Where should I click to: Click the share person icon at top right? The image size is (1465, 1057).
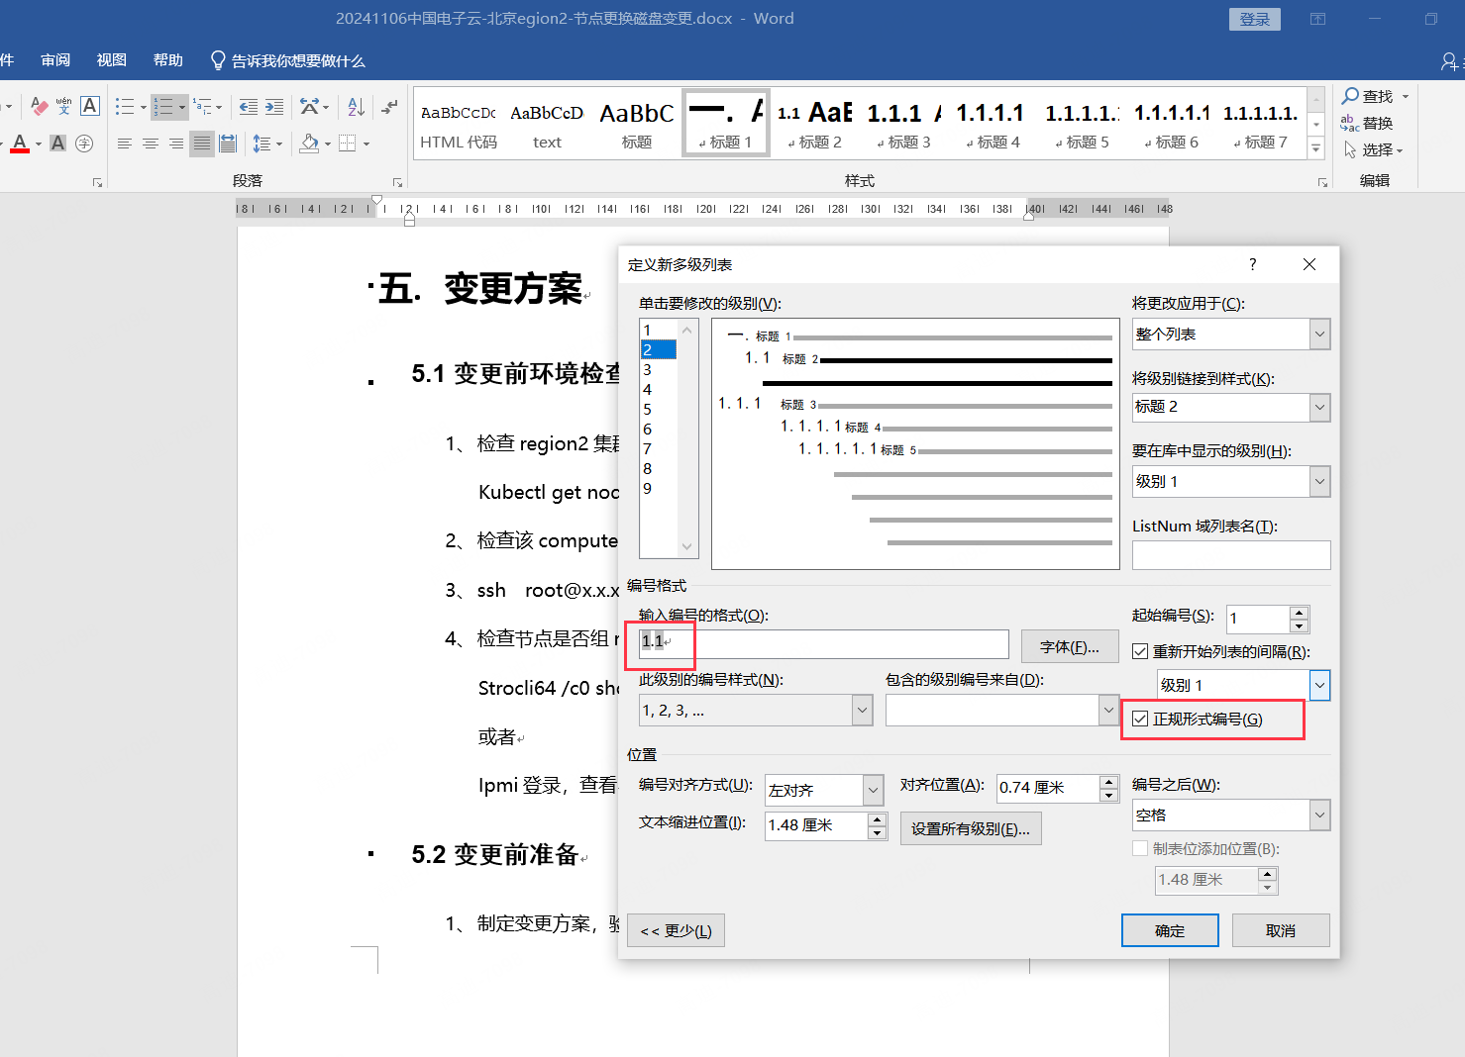[1449, 61]
